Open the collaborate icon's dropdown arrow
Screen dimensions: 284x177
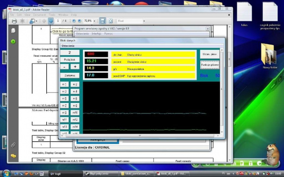click(x=36, y=21)
